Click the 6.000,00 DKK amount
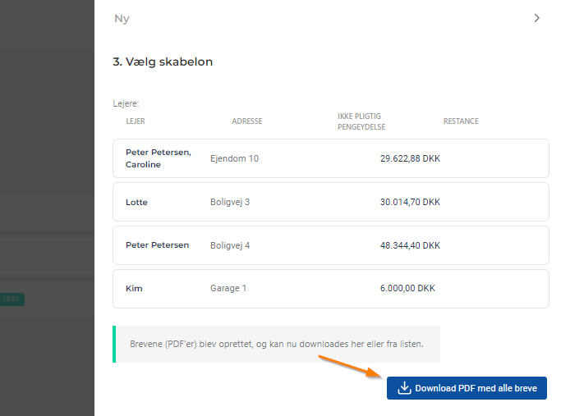561x416 pixels. tap(407, 289)
